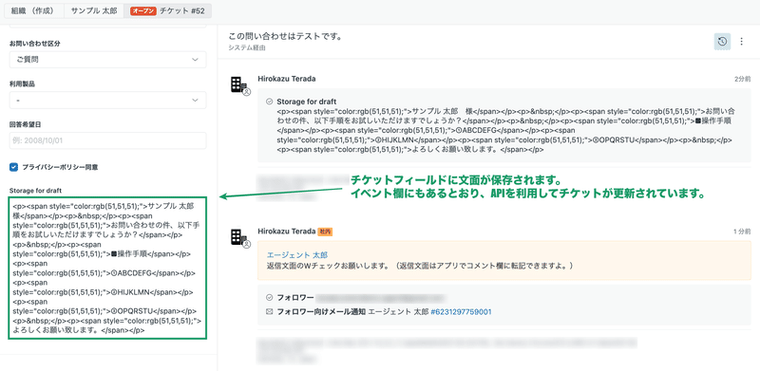Click the エージェント 太郎 mention link
The image size is (760, 371).
click(297, 254)
